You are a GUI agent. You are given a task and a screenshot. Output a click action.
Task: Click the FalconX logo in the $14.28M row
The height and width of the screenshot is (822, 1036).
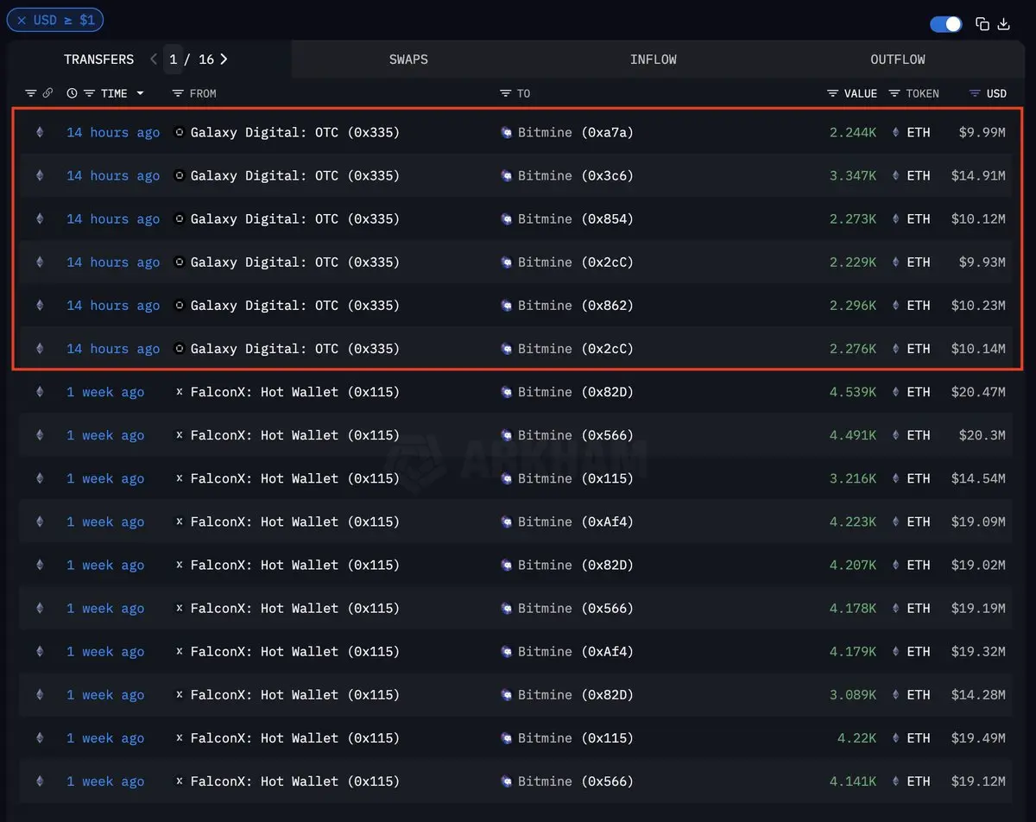(180, 695)
